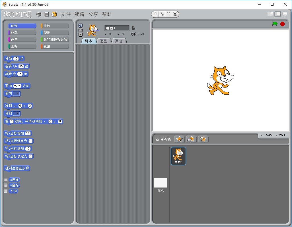Open the dropdown in the 移到 block

pos(17,113)
